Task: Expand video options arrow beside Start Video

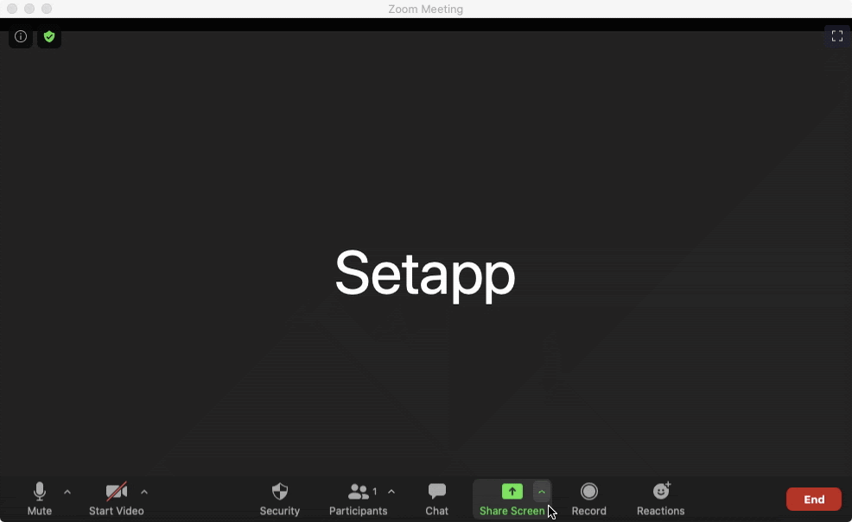Action: pyautogui.click(x=144, y=492)
